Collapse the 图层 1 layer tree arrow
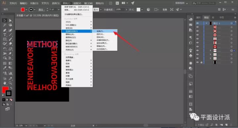The image size is (238, 128). click(x=206, y=23)
